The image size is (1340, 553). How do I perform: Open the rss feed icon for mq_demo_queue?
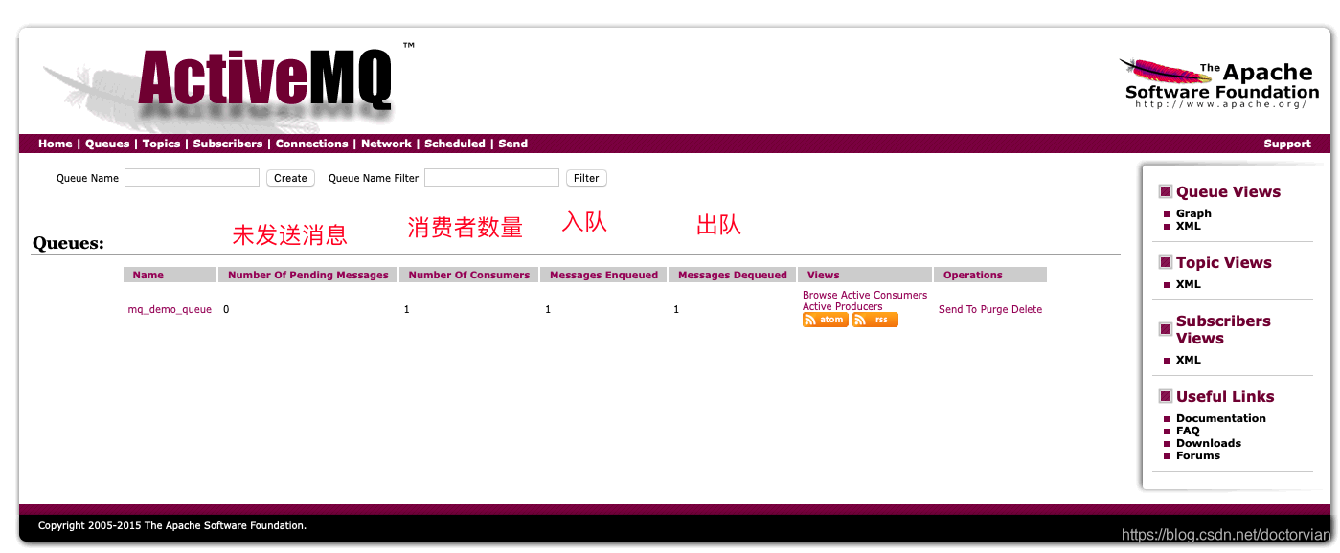875,320
